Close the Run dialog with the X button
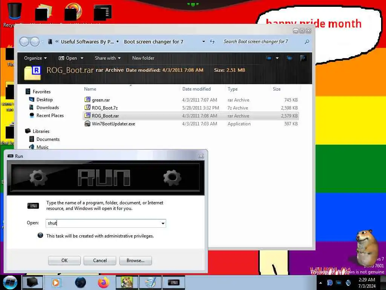 201,156
